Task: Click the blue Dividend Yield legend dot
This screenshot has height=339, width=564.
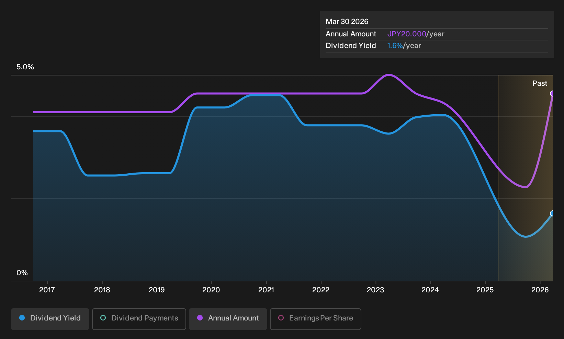Action: 22,318
